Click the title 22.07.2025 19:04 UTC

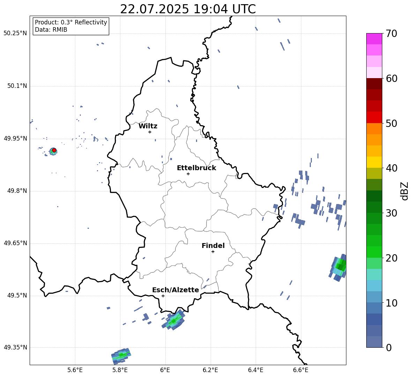pyautogui.click(x=188, y=9)
